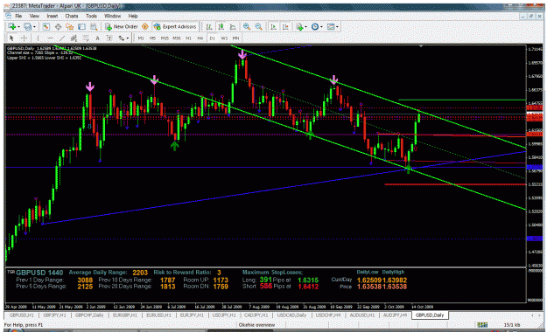Image resolution: width=547 pixels, height=332 pixels.
Task: Expand the New Chart dropdown arrow
Action: tap(18, 27)
